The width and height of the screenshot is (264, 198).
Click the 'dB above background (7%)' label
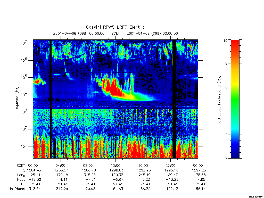219,99
